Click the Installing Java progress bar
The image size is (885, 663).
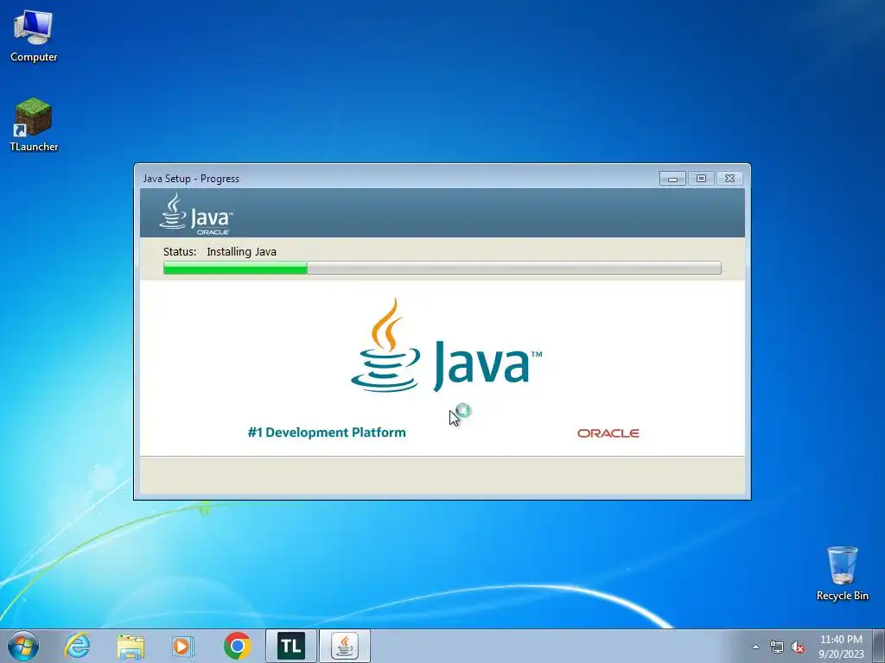(442, 268)
